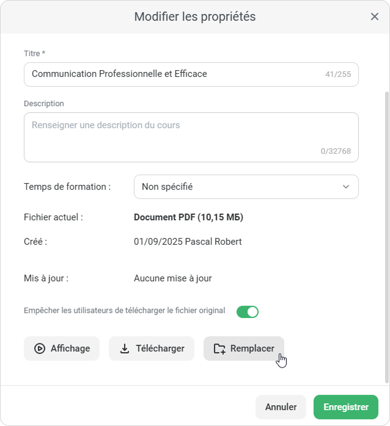Click the Modifier les propriétés header title
The width and height of the screenshot is (390, 426).
pos(194,16)
